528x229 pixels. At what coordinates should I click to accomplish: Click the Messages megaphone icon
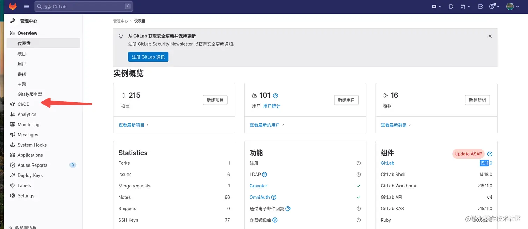pos(13,134)
